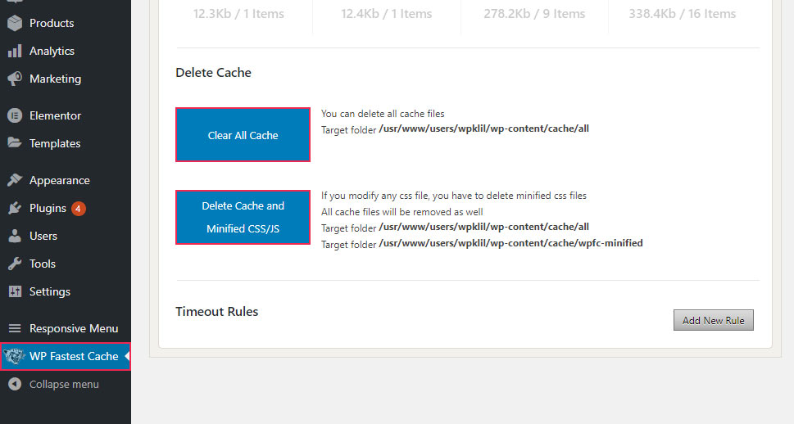This screenshot has height=424, width=794.
Task: Click the Collapse menu arrow icon
Action: point(15,384)
